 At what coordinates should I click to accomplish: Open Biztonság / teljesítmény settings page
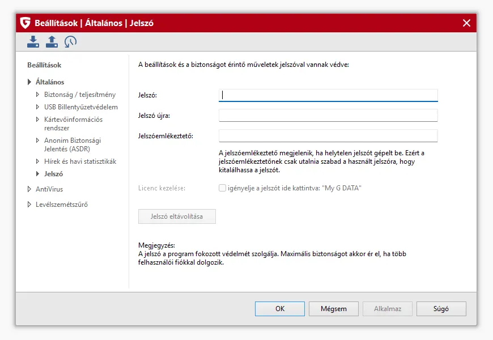pyautogui.click(x=79, y=95)
